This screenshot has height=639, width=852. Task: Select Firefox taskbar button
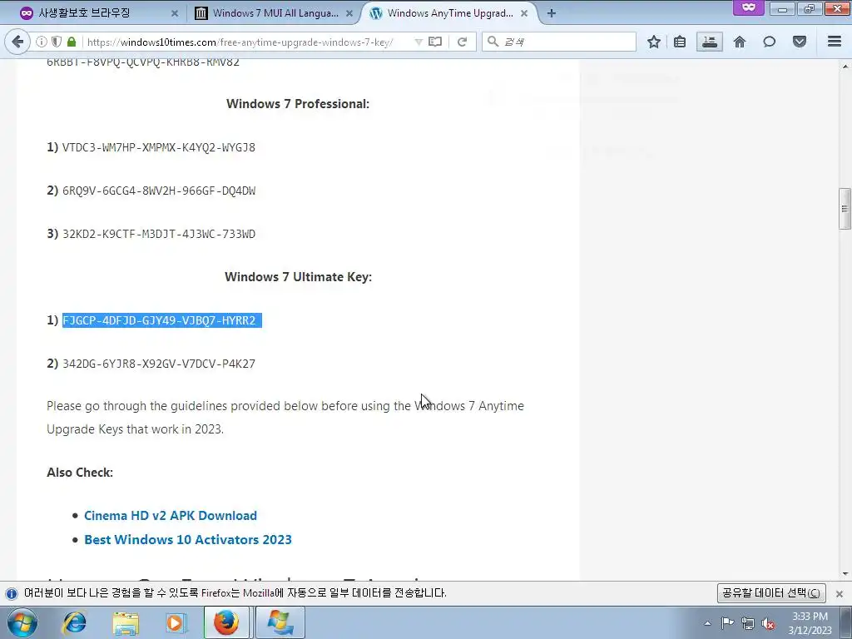coord(226,622)
